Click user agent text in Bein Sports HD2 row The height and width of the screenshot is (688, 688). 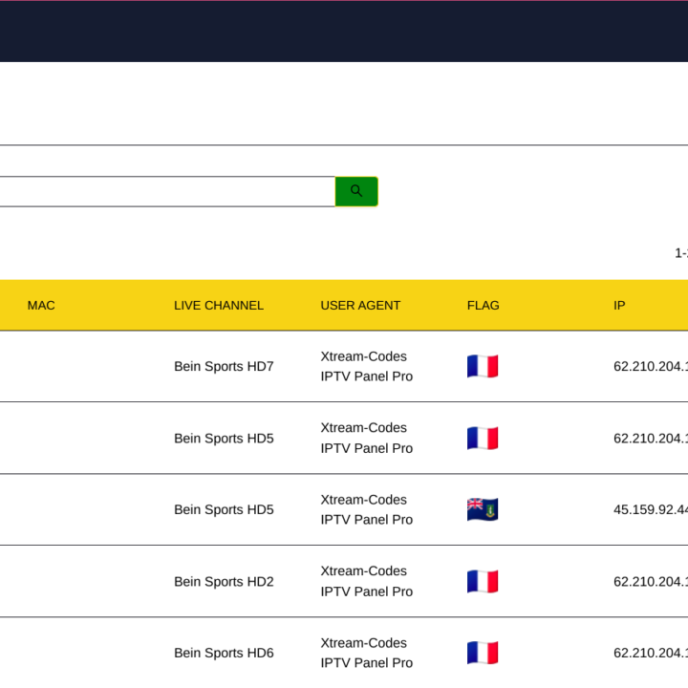366,581
